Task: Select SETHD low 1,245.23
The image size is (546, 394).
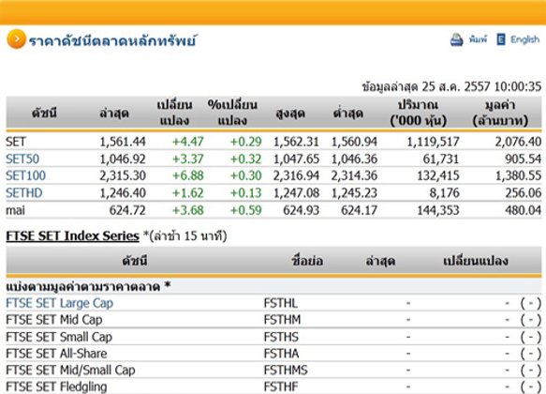Action: (354, 193)
